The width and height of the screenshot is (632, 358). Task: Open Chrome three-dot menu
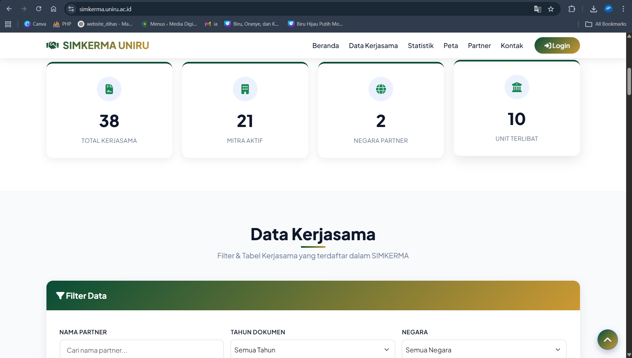623,9
